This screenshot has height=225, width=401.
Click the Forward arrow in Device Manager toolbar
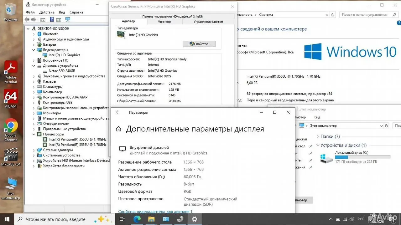[x=34, y=19]
